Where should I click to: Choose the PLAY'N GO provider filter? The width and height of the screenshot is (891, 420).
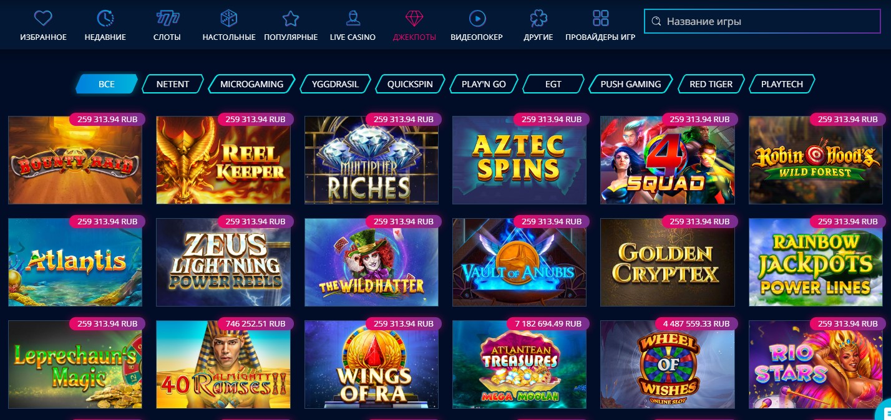(x=484, y=84)
